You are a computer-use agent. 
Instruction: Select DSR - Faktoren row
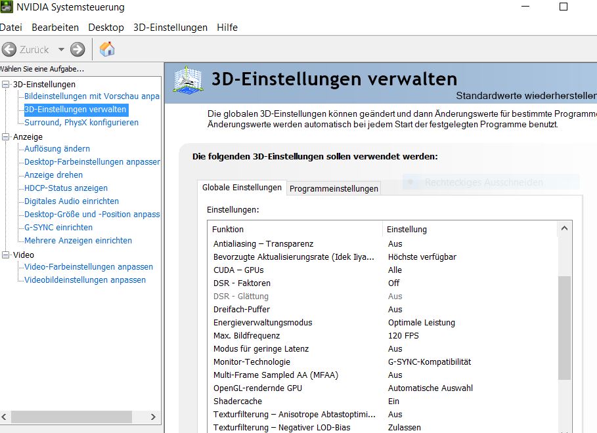pos(383,283)
